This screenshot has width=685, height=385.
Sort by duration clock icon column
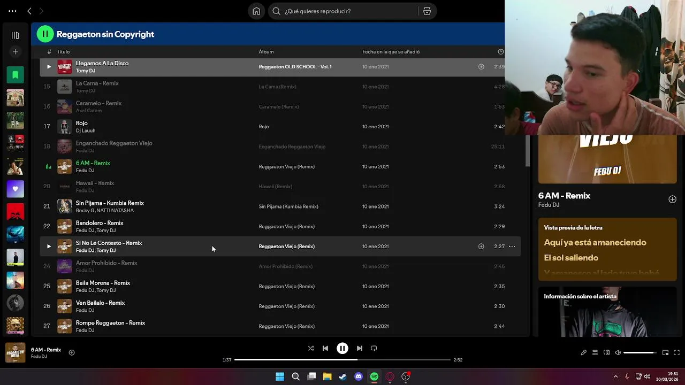click(x=500, y=52)
